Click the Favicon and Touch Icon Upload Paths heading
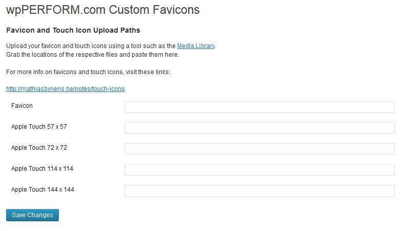The image size is (407, 231). tap(73, 30)
